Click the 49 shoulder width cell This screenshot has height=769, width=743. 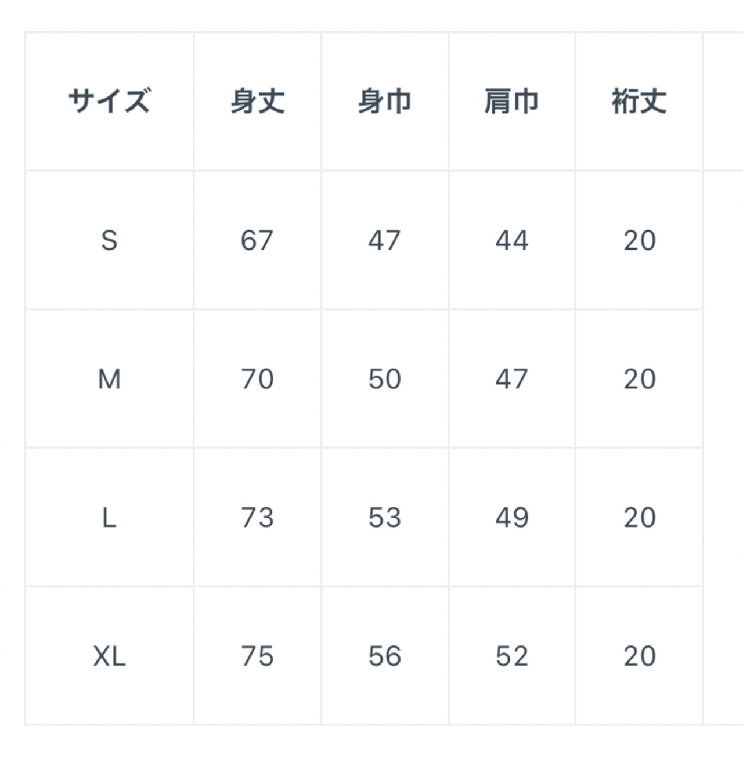tap(511, 517)
